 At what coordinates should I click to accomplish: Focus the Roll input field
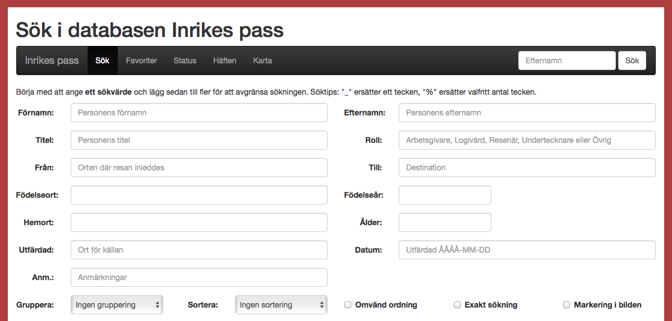click(x=527, y=140)
